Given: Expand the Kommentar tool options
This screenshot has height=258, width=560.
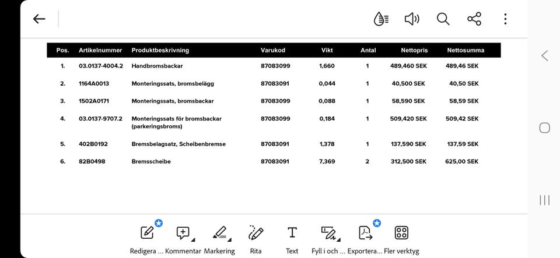Looking at the screenshot, I should 184,234.
